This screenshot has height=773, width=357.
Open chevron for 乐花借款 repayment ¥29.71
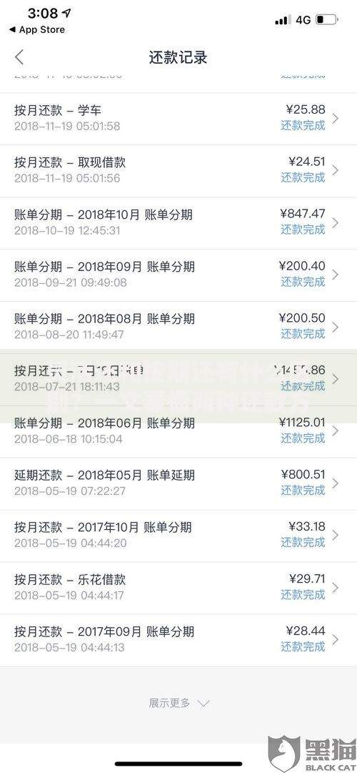pyautogui.click(x=336, y=587)
